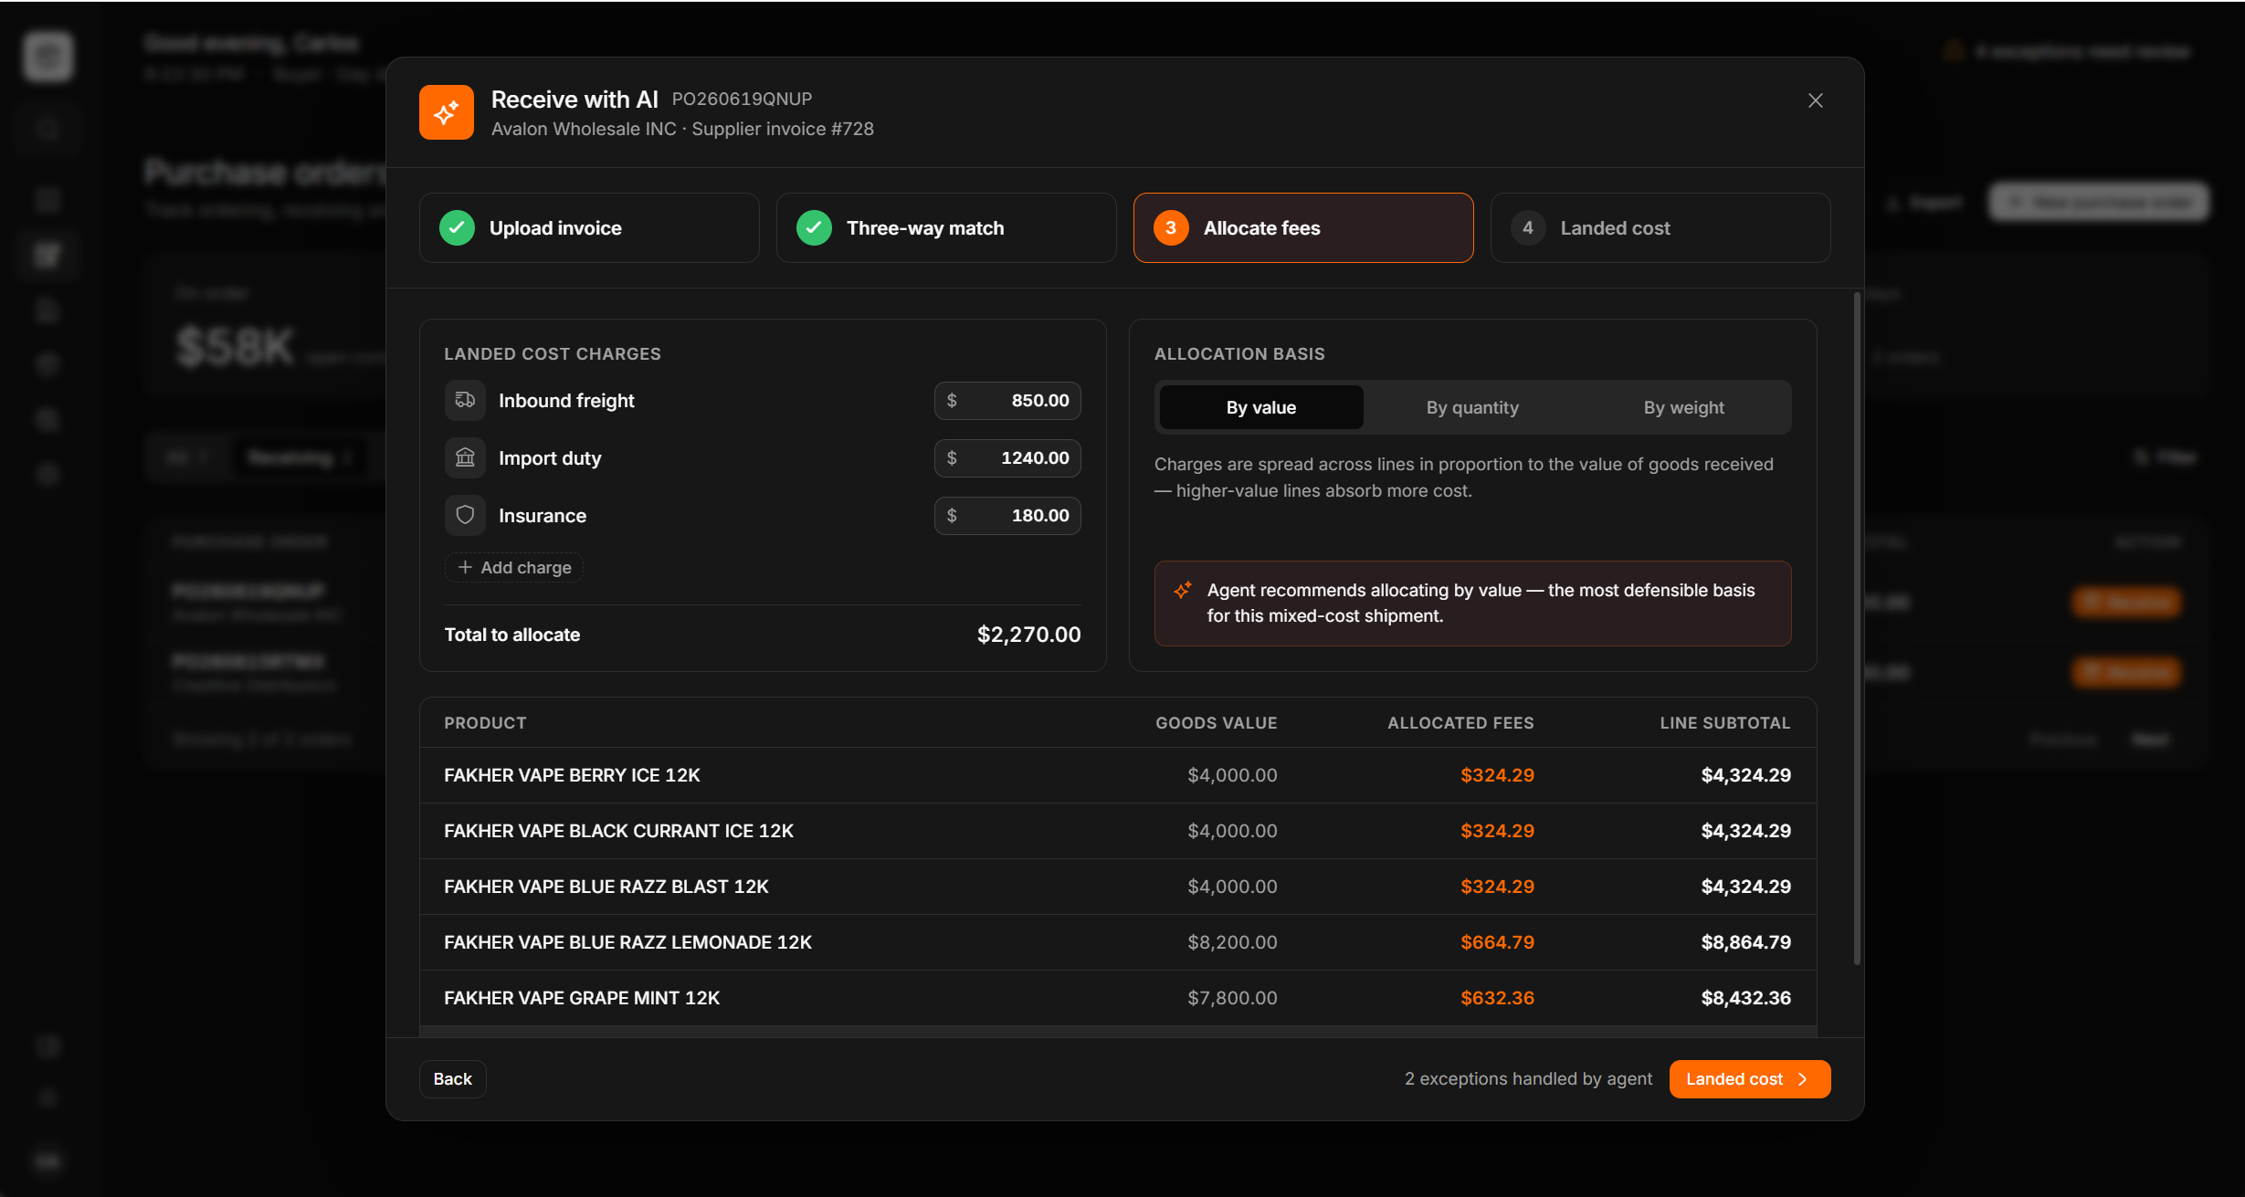Screen dimensions: 2245x1197
Task: Open the Three-way match step
Action: [946, 228]
